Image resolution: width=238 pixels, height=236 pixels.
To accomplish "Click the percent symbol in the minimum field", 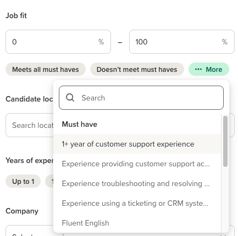I will (101, 42).
